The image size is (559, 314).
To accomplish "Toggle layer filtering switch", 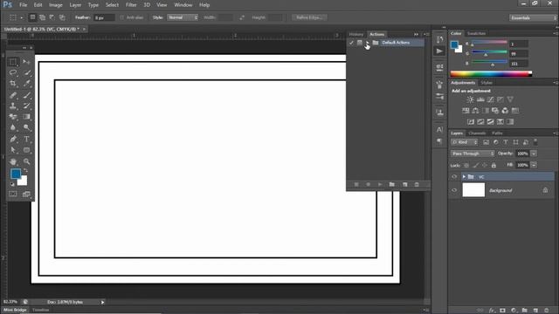I will (x=535, y=141).
